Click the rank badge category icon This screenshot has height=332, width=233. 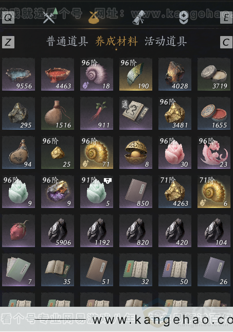[184, 17]
